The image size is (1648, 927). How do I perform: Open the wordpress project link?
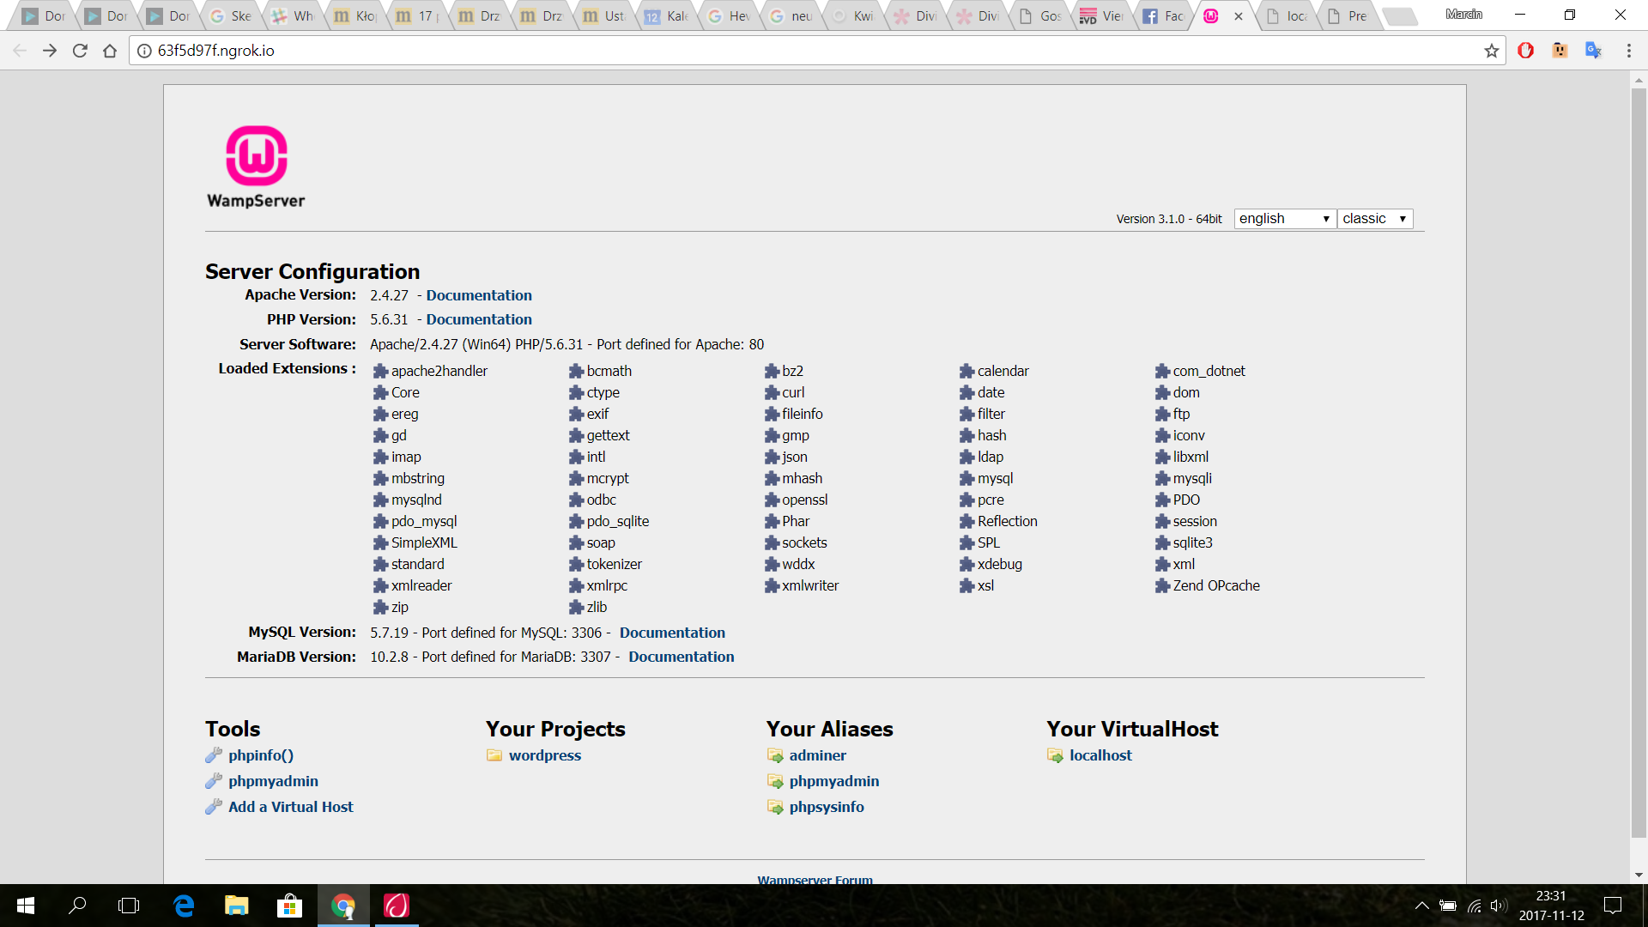pyautogui.click(x=545, y=755)
